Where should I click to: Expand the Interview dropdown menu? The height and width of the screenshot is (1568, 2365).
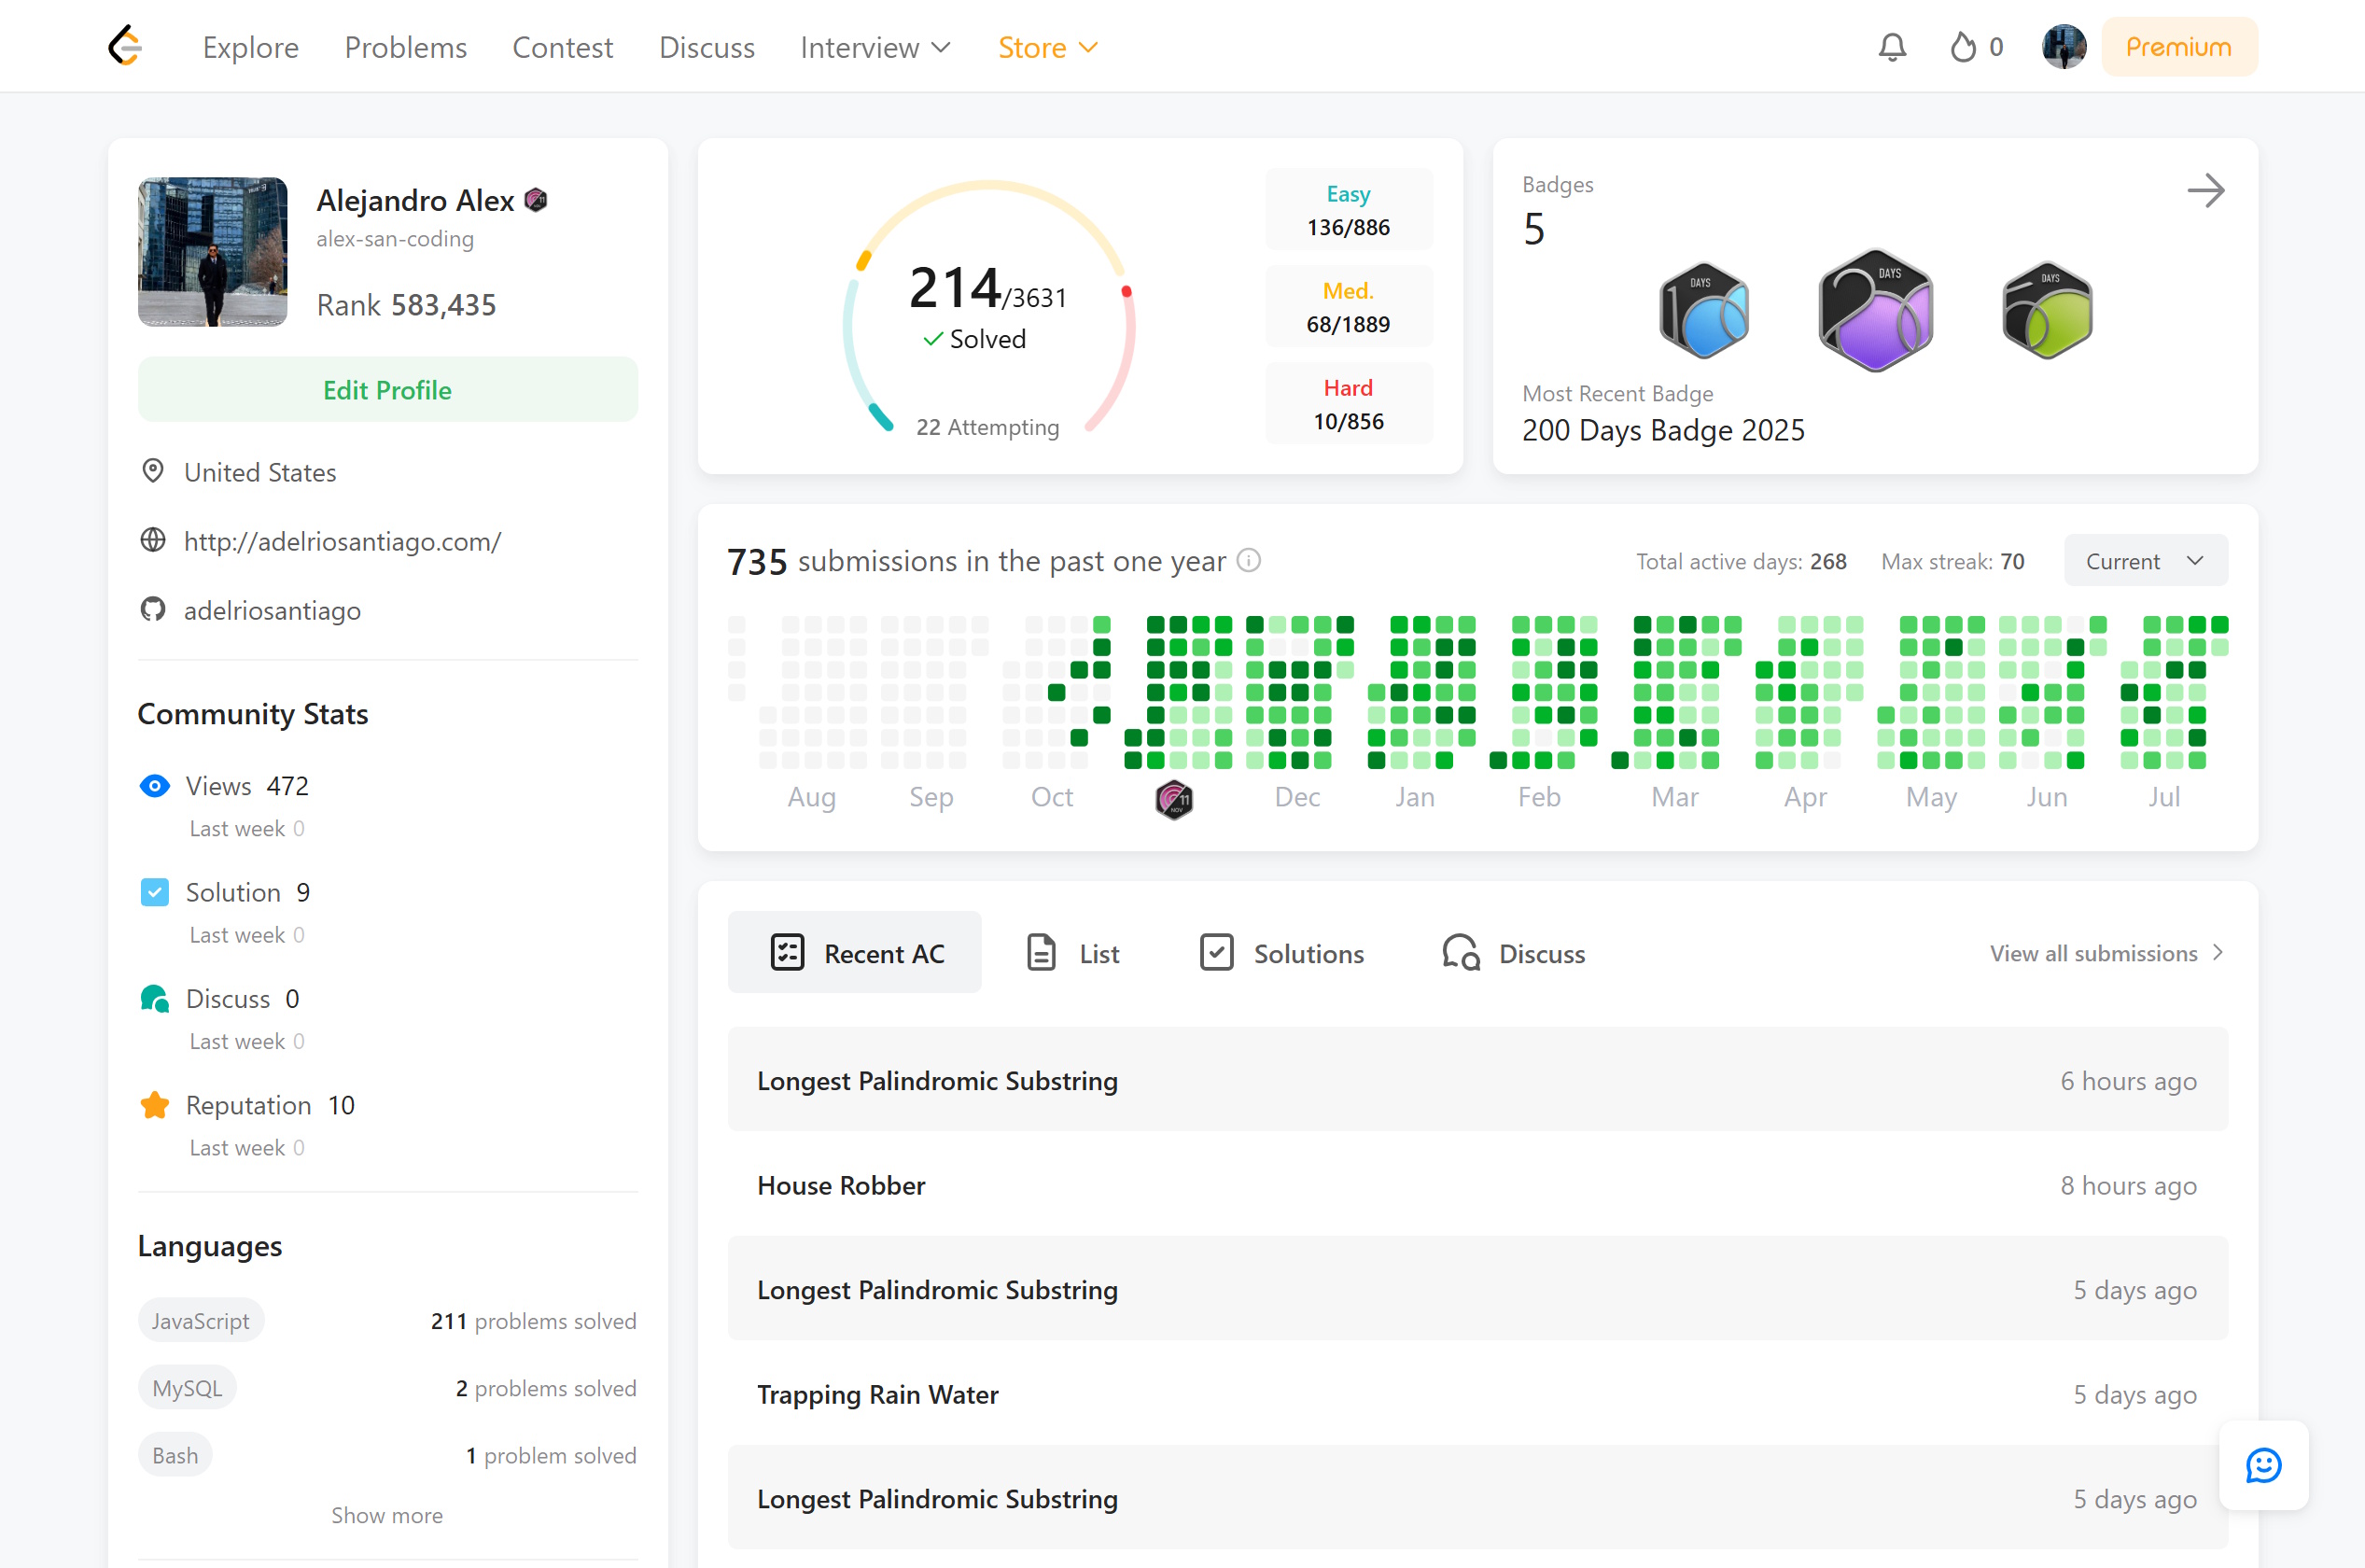pos(875,47)
